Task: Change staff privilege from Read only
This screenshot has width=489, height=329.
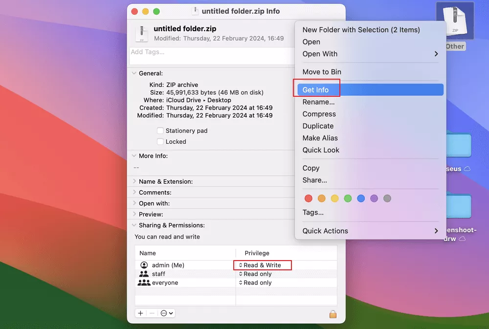Action: pos(255,274)
